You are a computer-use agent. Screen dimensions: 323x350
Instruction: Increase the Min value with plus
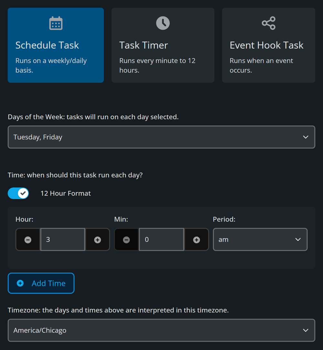[x=196, y=240]
